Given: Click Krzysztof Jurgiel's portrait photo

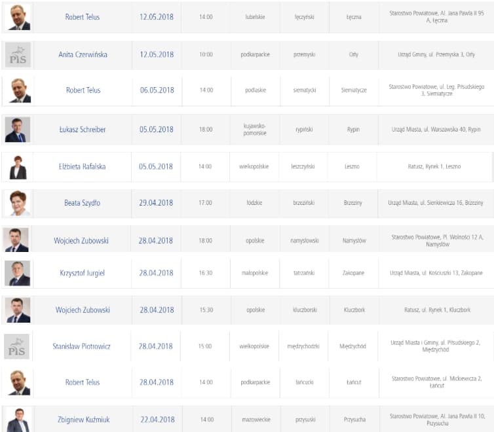Looking at the screenshot, I should coord(17,273).
